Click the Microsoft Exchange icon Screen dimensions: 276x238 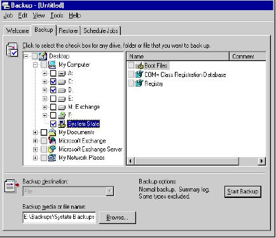tap(52, 141)
